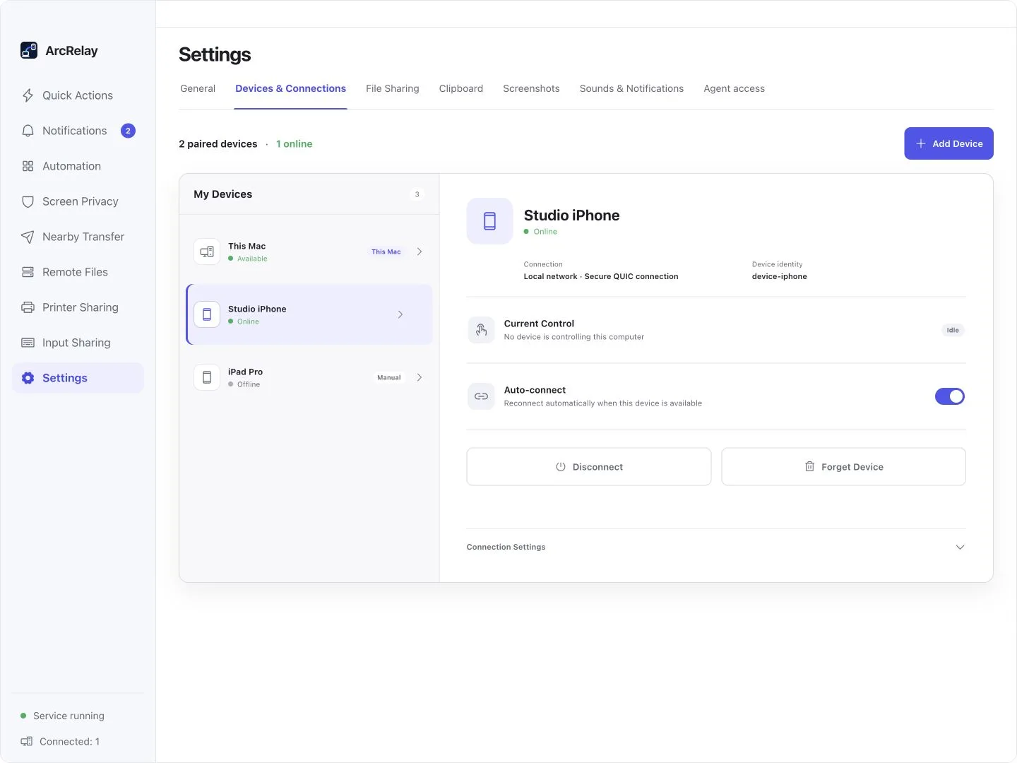Open Sounds & Notifications tab
This screenshot has width=1017, height=763.
[631, 88]
